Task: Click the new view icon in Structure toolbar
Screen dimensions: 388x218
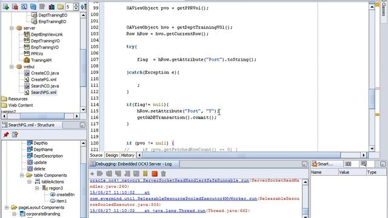Action: pyautogui.click(x=15, y=134)
